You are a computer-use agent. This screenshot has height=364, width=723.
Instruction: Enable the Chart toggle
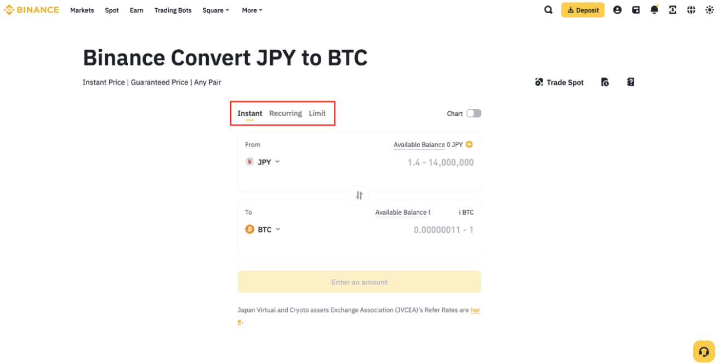pyautogui.click(x=474, y=113)
